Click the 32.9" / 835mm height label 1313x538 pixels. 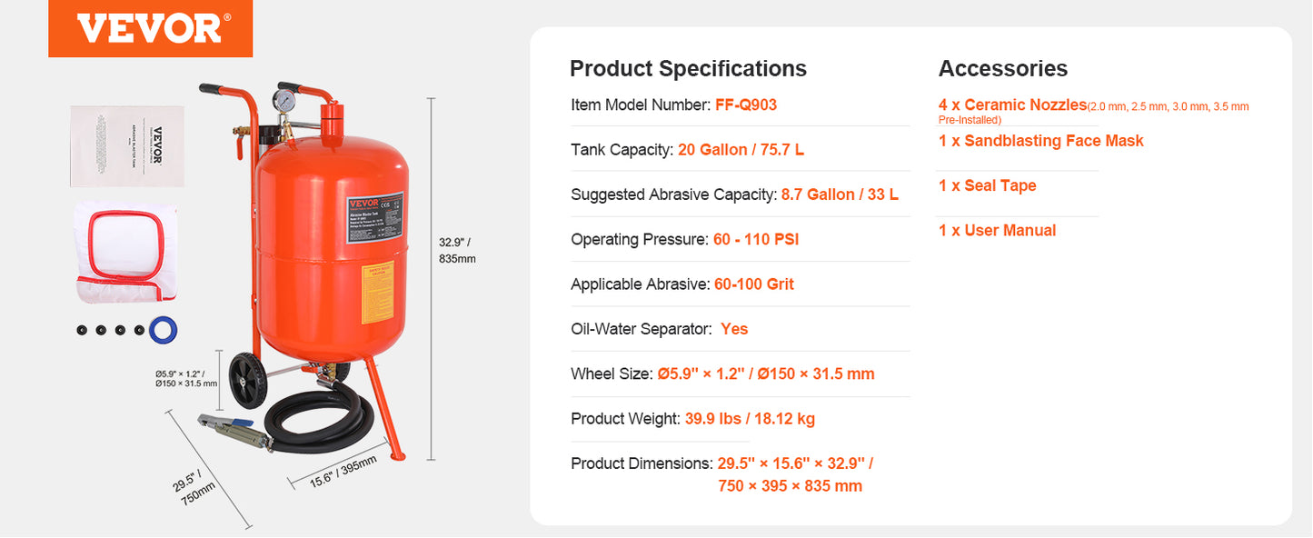[457, 250]
